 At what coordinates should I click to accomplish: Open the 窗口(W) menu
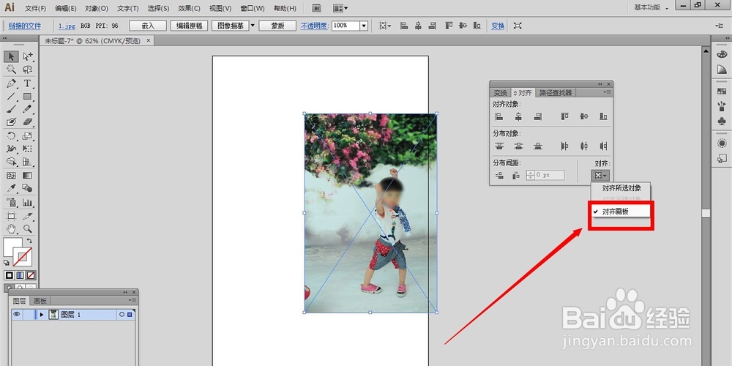[253, 8]
